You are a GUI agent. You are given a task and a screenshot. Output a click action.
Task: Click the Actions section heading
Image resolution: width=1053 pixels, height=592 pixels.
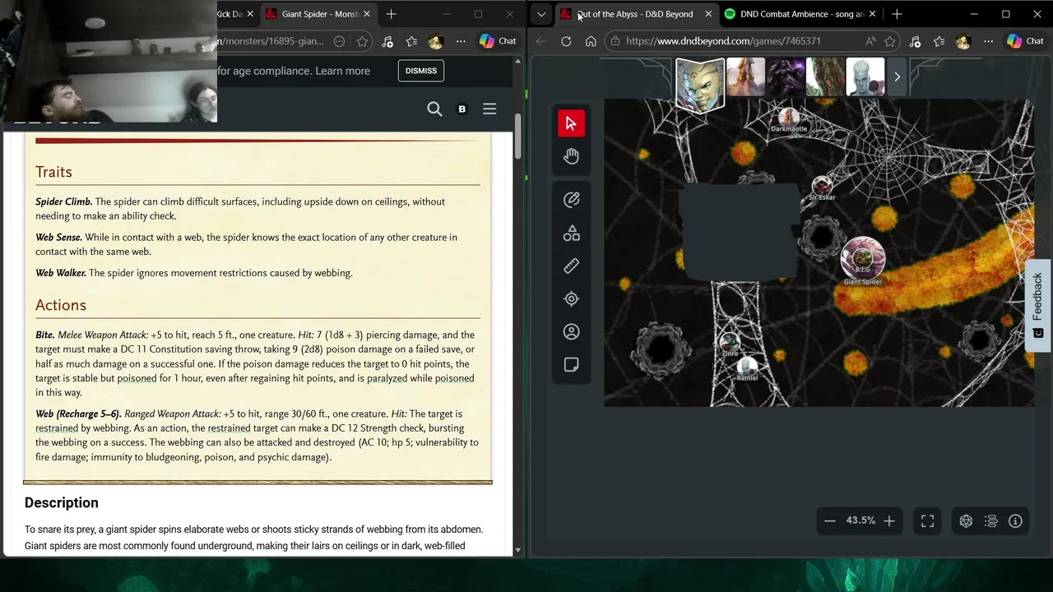point(61,305)
